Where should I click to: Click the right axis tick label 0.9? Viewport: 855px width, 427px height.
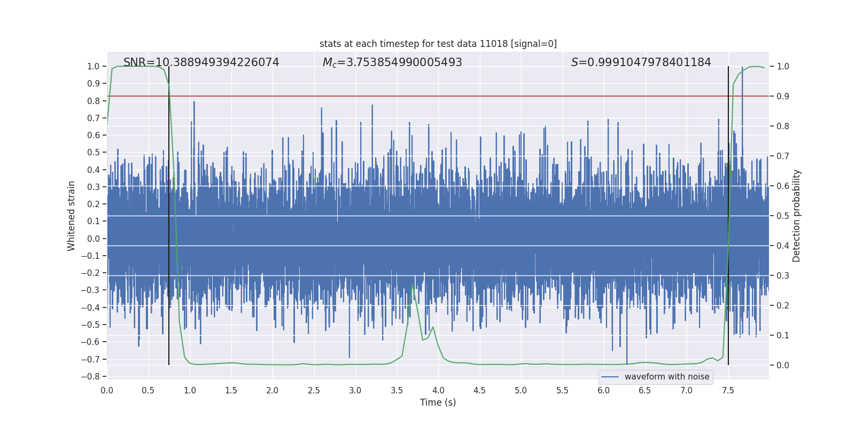tap(783, 96)
